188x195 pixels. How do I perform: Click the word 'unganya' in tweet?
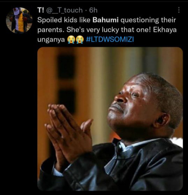(51, 40)
